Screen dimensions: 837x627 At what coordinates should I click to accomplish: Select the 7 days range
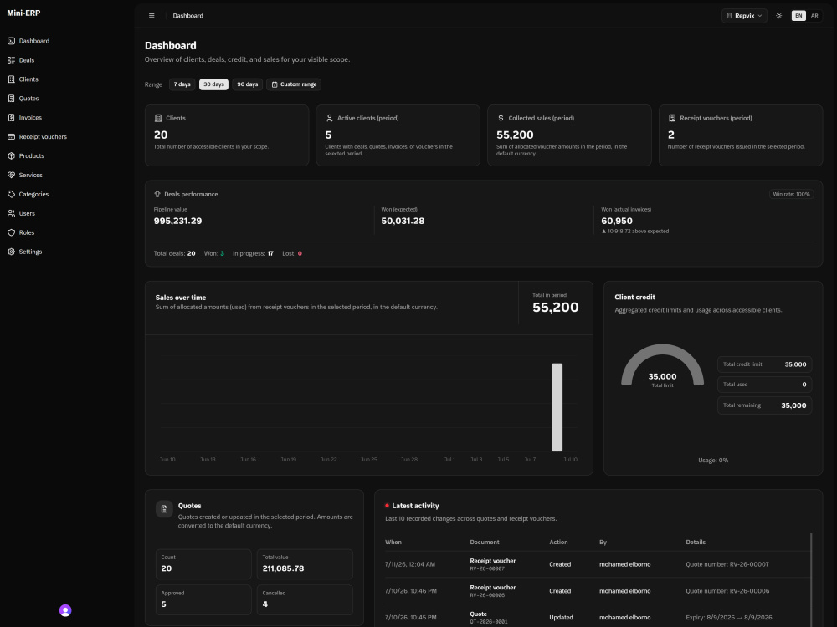point(182,84)
